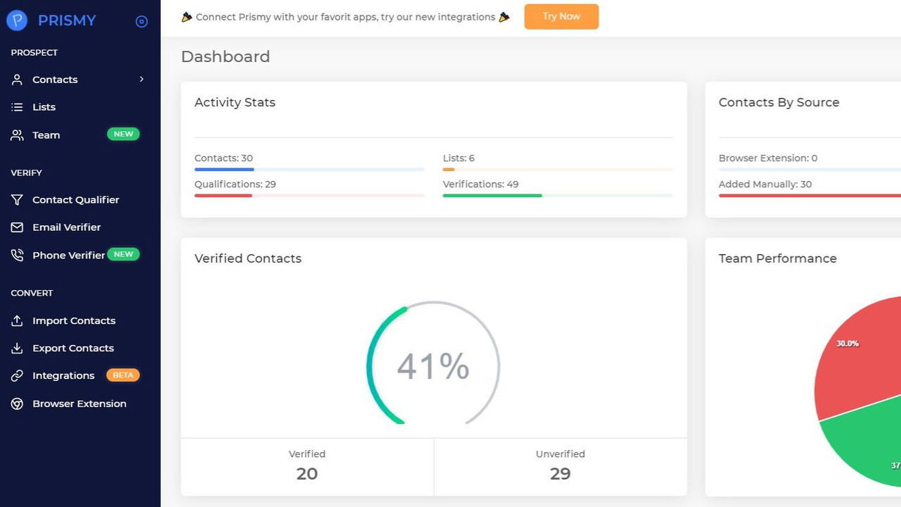Screen dimensions: 901x507
Task: Open Browser Extension menu item
Action: (79, 403)
